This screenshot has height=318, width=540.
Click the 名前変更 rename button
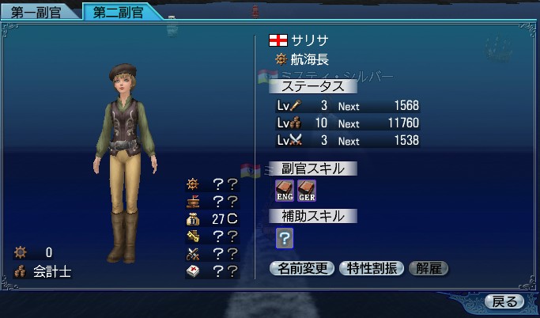point(302,268)
